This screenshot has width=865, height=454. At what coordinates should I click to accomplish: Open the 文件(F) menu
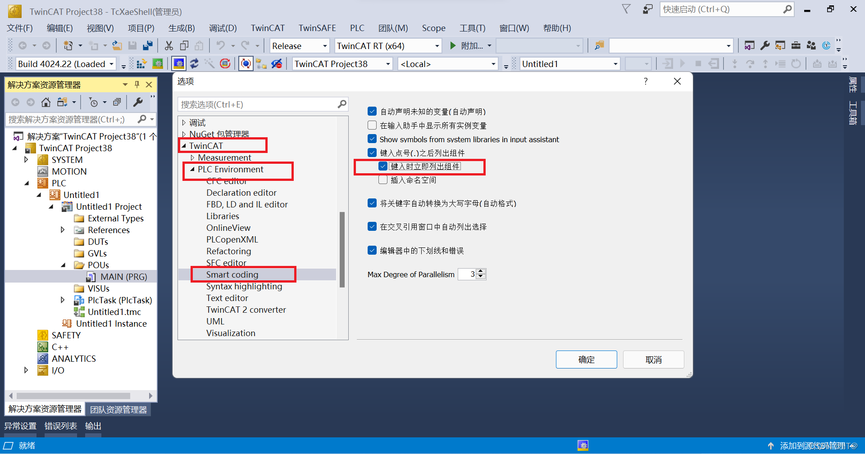click(x=20, y=28)
